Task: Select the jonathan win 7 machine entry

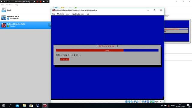Action: click(x=25, y=18)
